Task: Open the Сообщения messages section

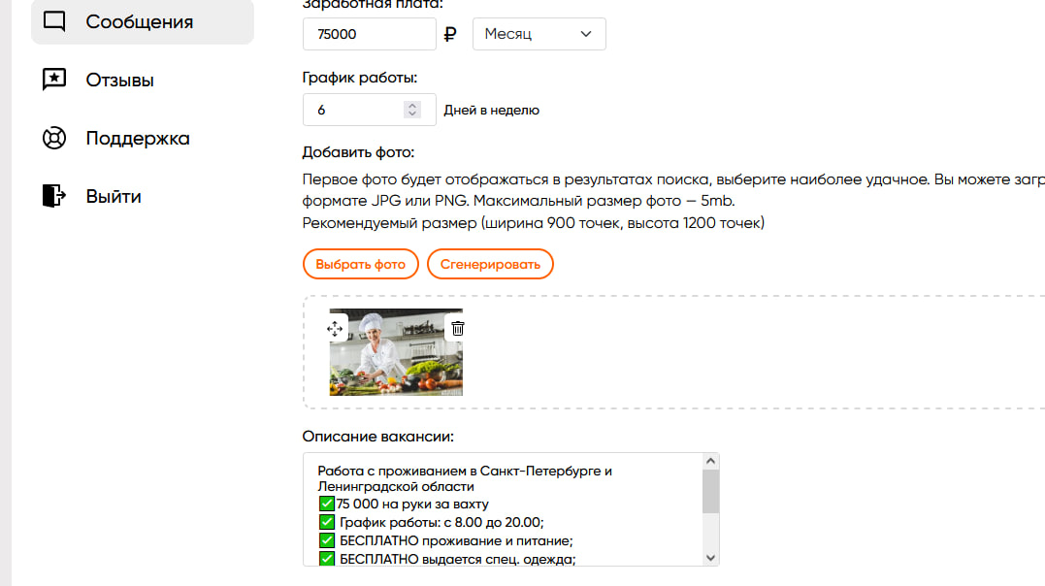Action: [142, 21]
